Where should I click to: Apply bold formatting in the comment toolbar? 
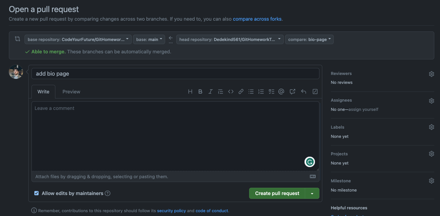(200, 91)
